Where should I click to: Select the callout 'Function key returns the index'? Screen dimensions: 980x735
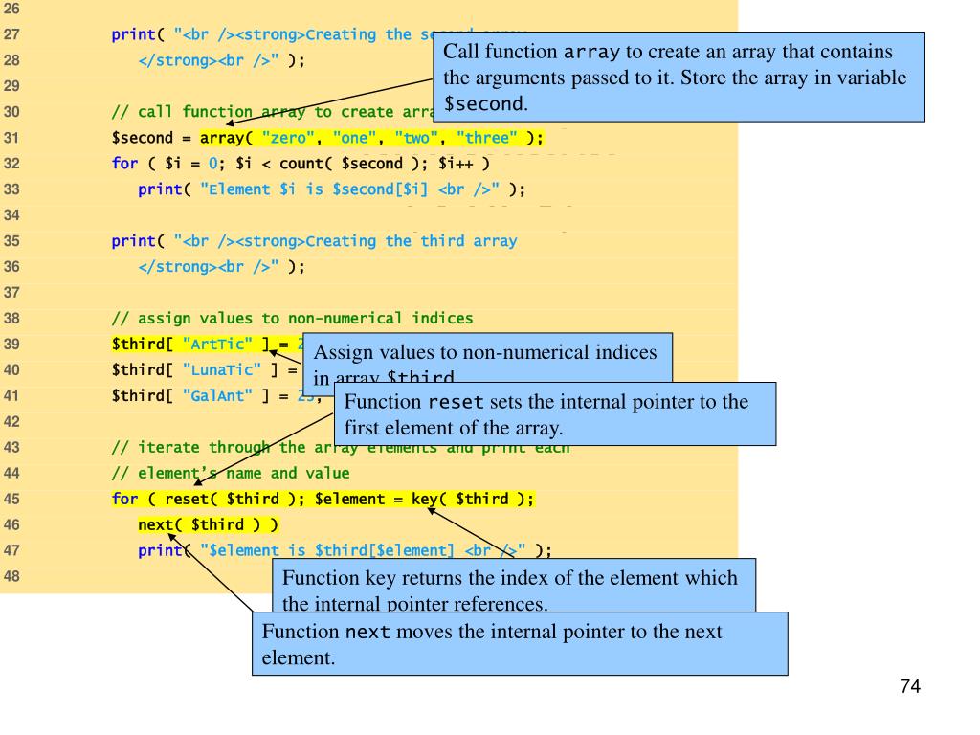coord(514,586)
